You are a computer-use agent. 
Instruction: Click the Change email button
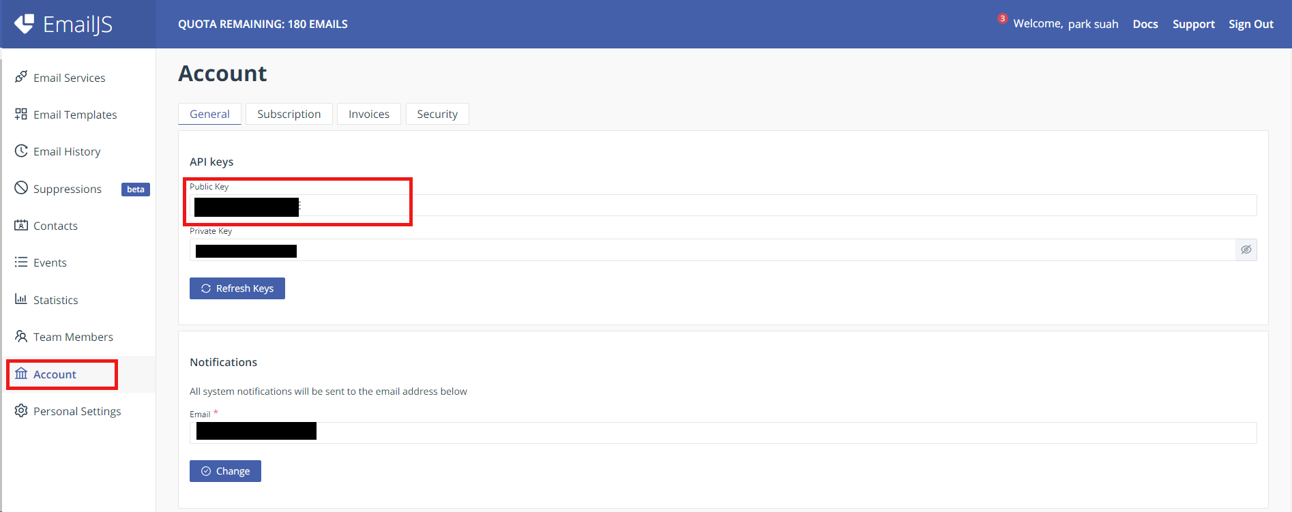(225, 471)
